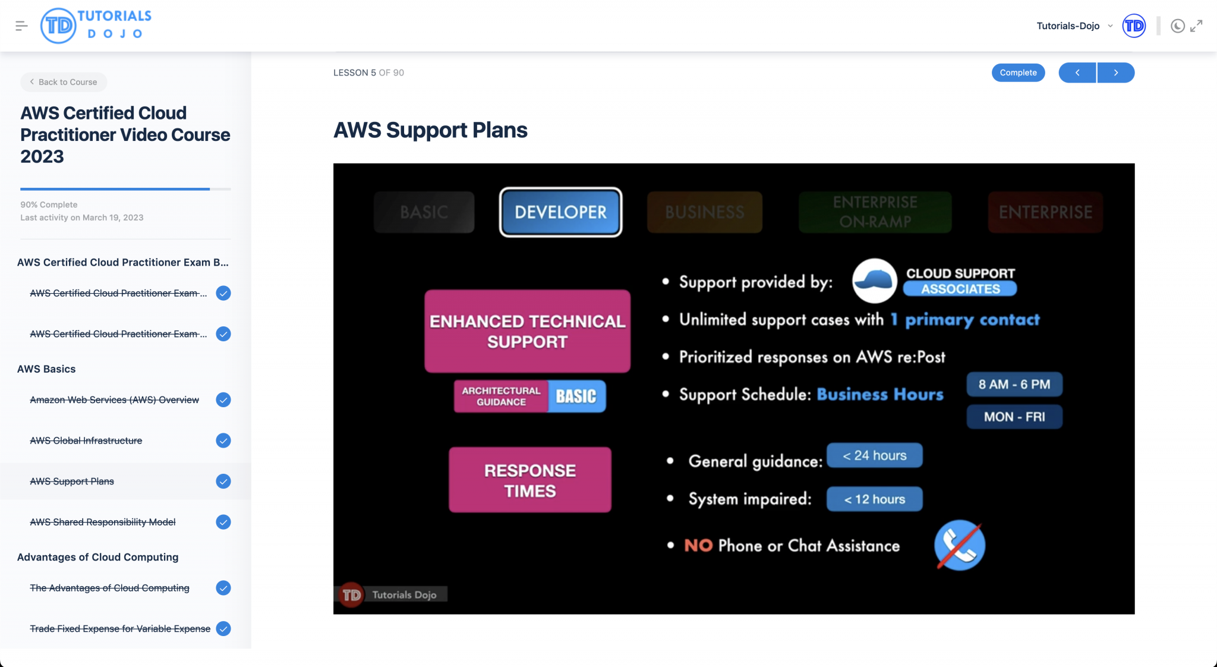Open The Advantages of Cloud Computing lesson
The width and height of the screenshot is (1217, 667).
(x=109, y=588)
